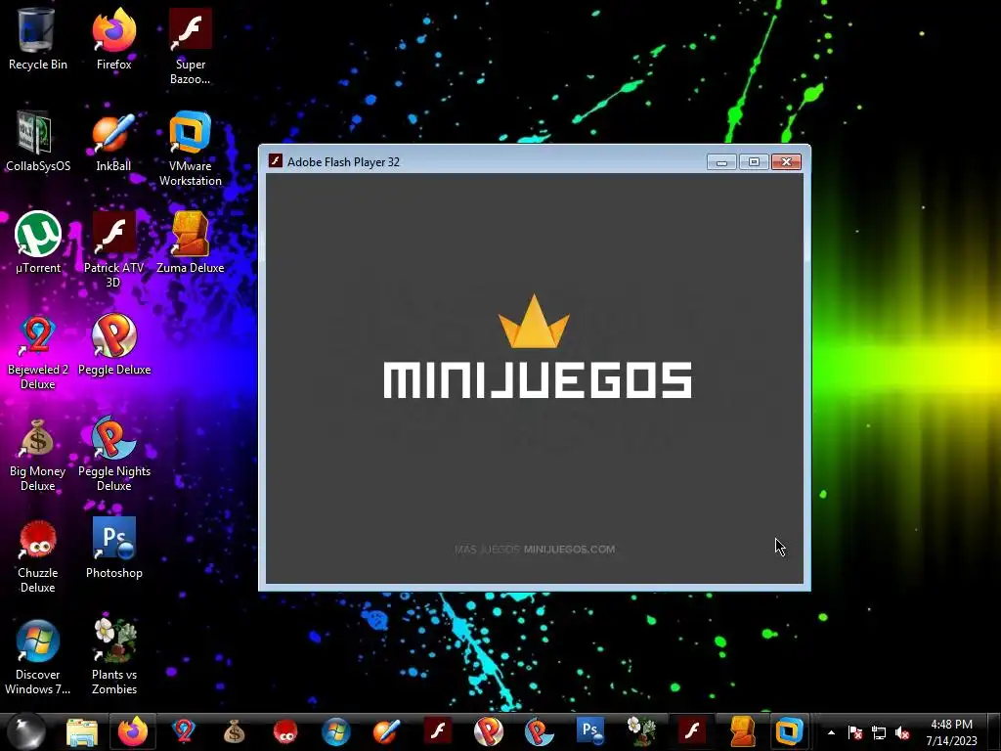Select Bejeweled 2 Deluxe on the desktop
Image resolution: width=1001 pixels, height=751 pixels.
38,352
